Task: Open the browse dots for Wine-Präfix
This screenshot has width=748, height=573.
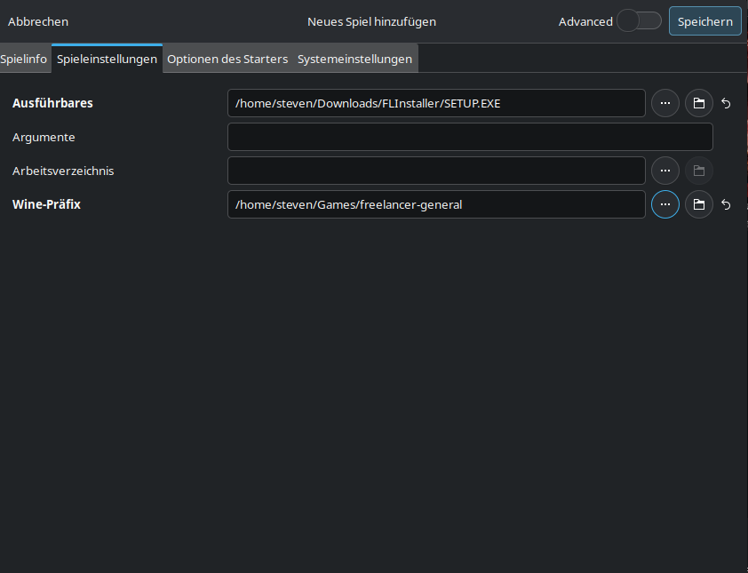Action: 664,204
